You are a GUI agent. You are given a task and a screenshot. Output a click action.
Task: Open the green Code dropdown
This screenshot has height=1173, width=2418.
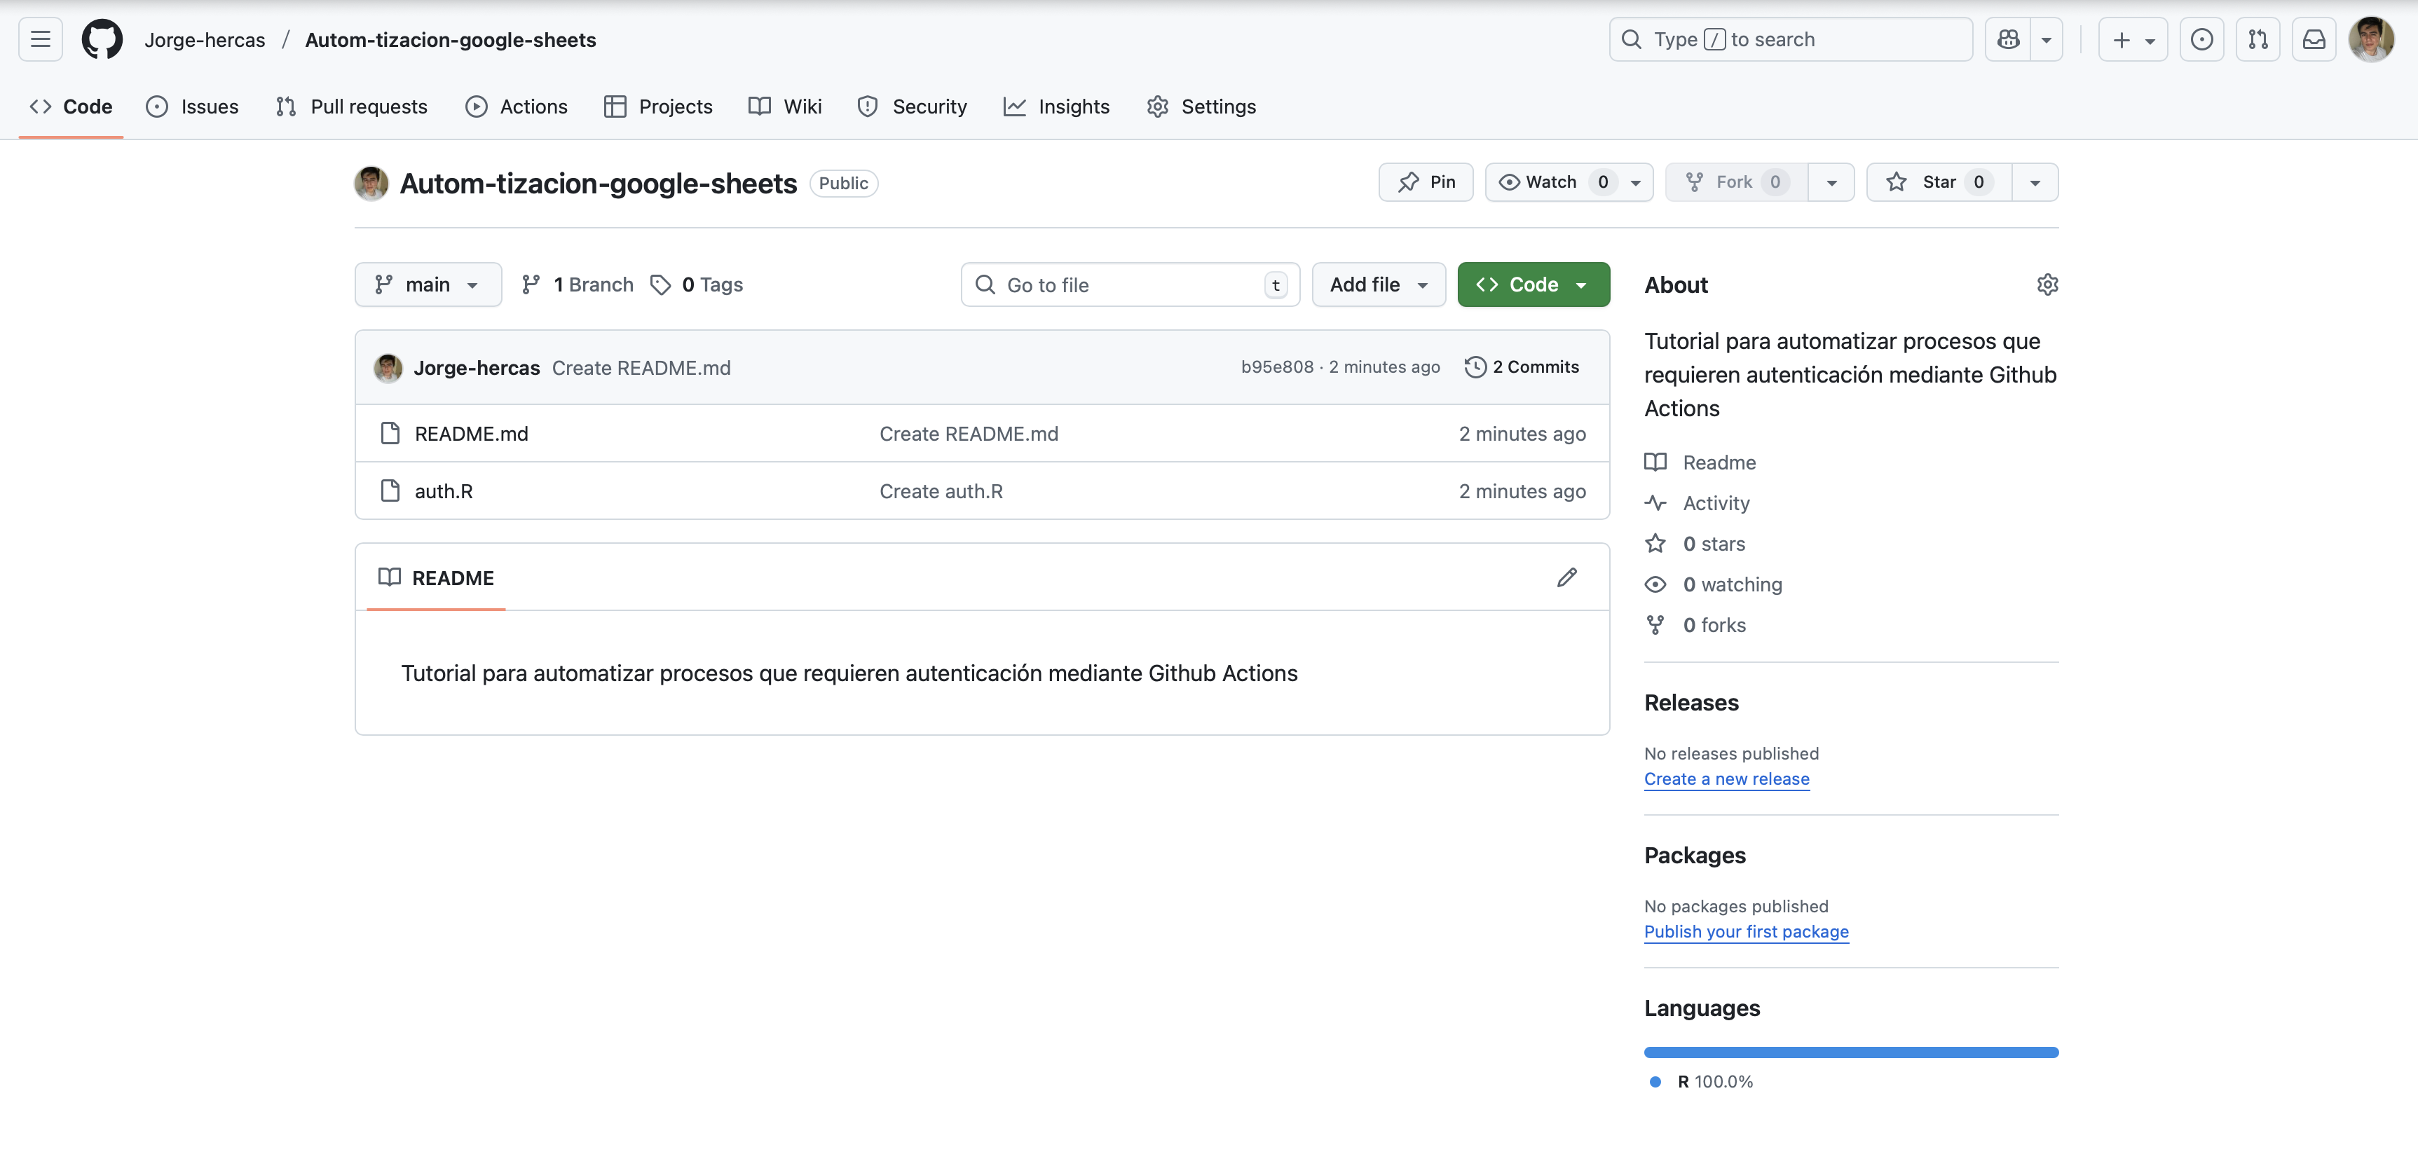pos(1533,284)
